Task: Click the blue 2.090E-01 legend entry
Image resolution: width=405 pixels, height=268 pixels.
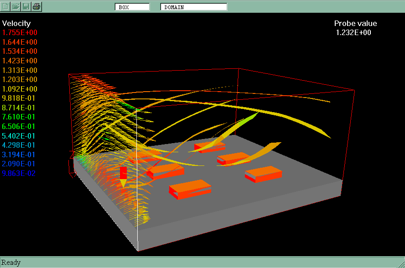Action: [x=20, y=164]
